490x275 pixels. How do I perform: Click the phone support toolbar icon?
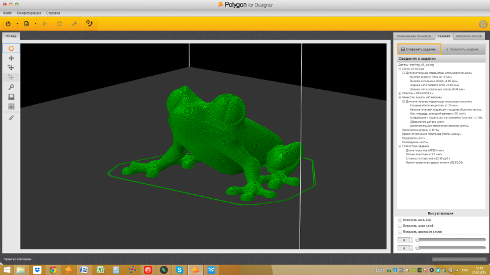click(x=89, y=23)
